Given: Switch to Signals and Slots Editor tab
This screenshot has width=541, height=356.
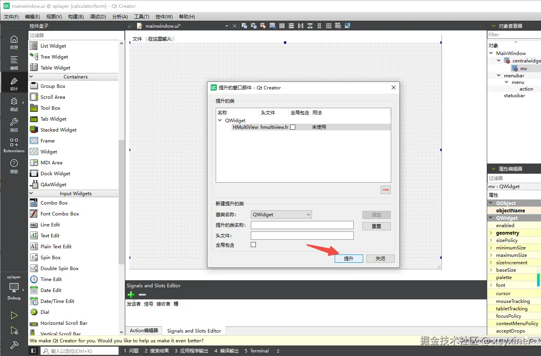Looking at the screenshot, I should (194, 331).
